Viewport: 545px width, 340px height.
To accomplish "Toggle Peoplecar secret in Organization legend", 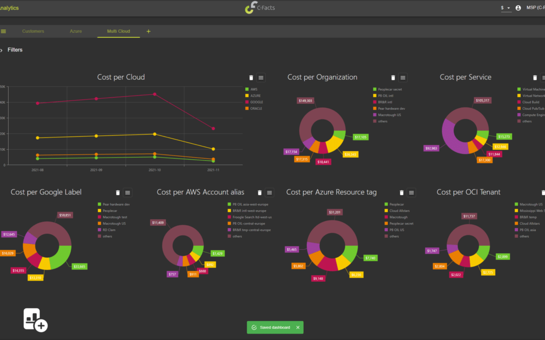I will (388, 90).
